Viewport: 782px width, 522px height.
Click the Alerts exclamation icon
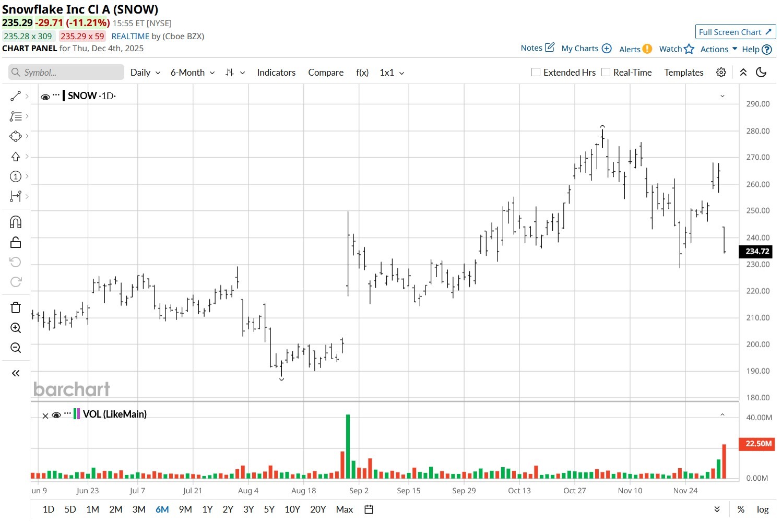tap(647, 49)
